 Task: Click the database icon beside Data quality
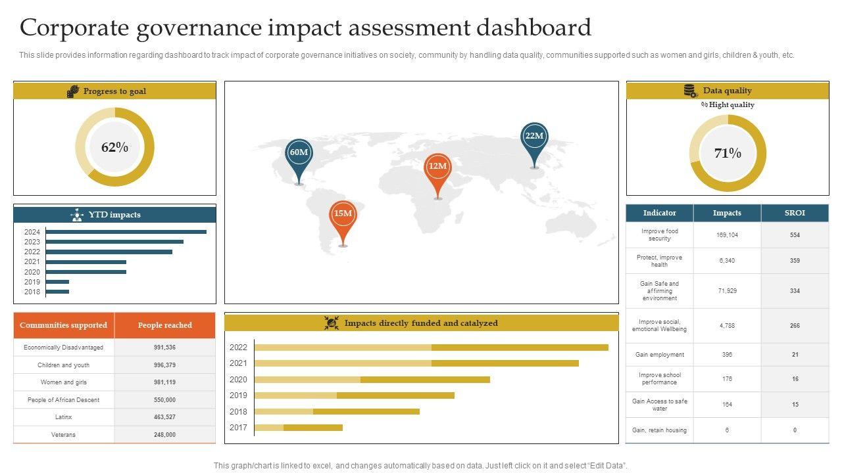coord(690,91)
